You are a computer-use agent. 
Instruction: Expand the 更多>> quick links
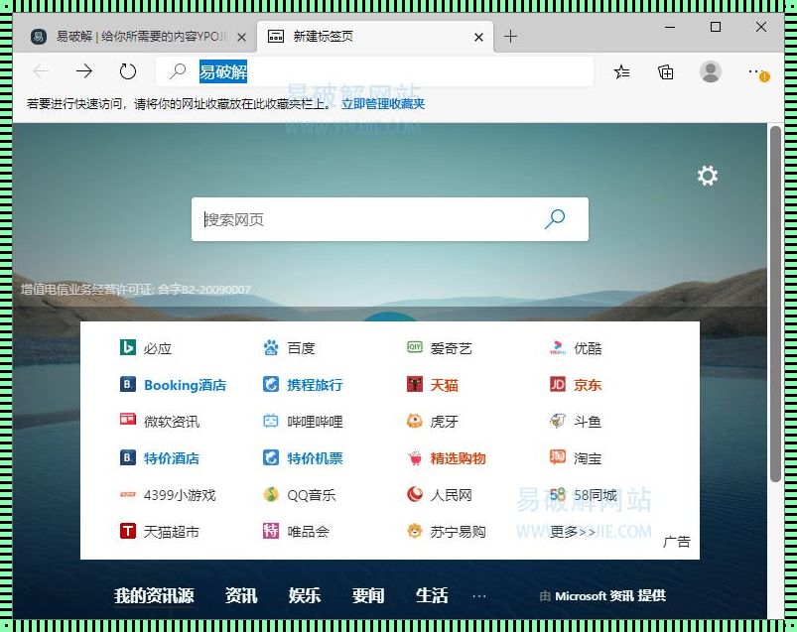point(573,532)
